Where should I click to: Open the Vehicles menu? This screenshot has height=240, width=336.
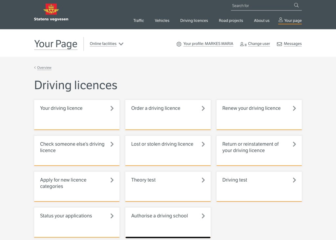point(162,21)
